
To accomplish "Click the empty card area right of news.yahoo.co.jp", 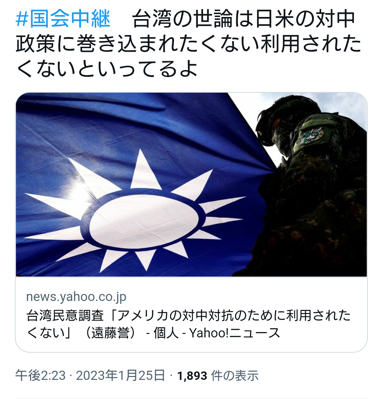I will point(245,297).
